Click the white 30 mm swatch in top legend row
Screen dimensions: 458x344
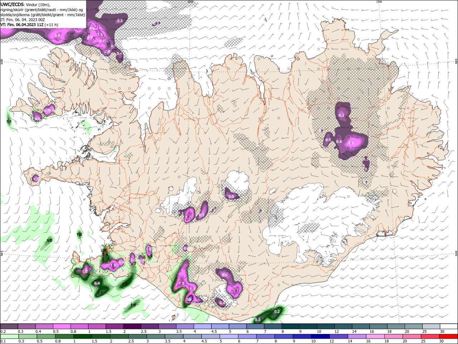coord(449,326)
